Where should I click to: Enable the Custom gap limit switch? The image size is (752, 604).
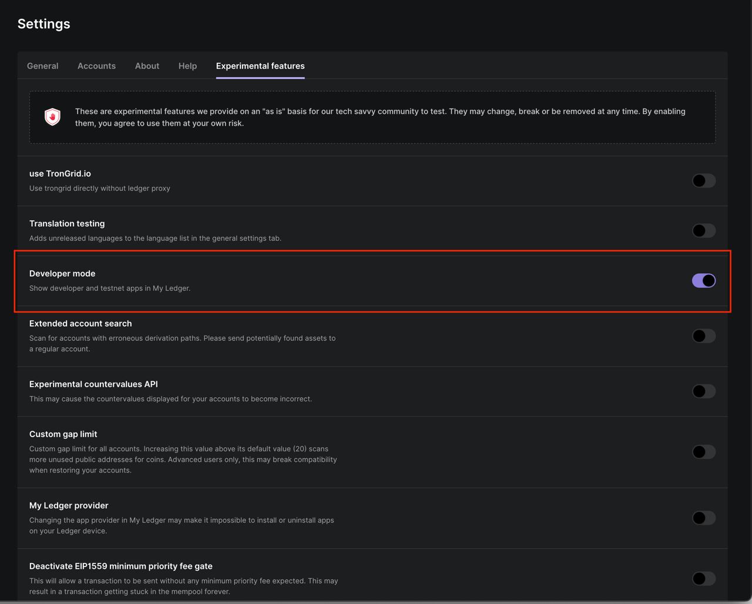coord(703,451)
